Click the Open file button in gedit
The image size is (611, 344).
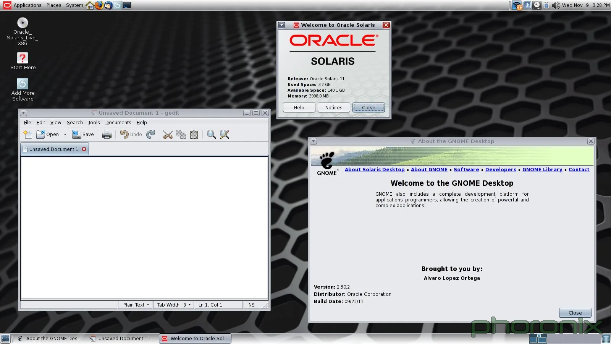tap(47, 135)
